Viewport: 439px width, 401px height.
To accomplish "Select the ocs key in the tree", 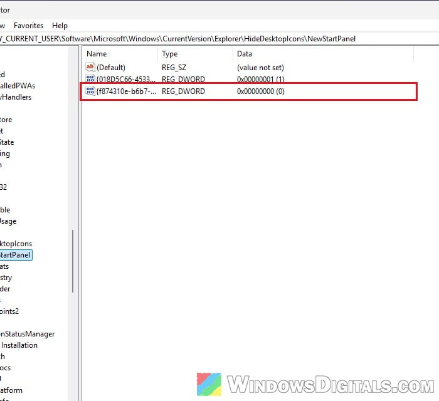I will click(x=5, y=368).
